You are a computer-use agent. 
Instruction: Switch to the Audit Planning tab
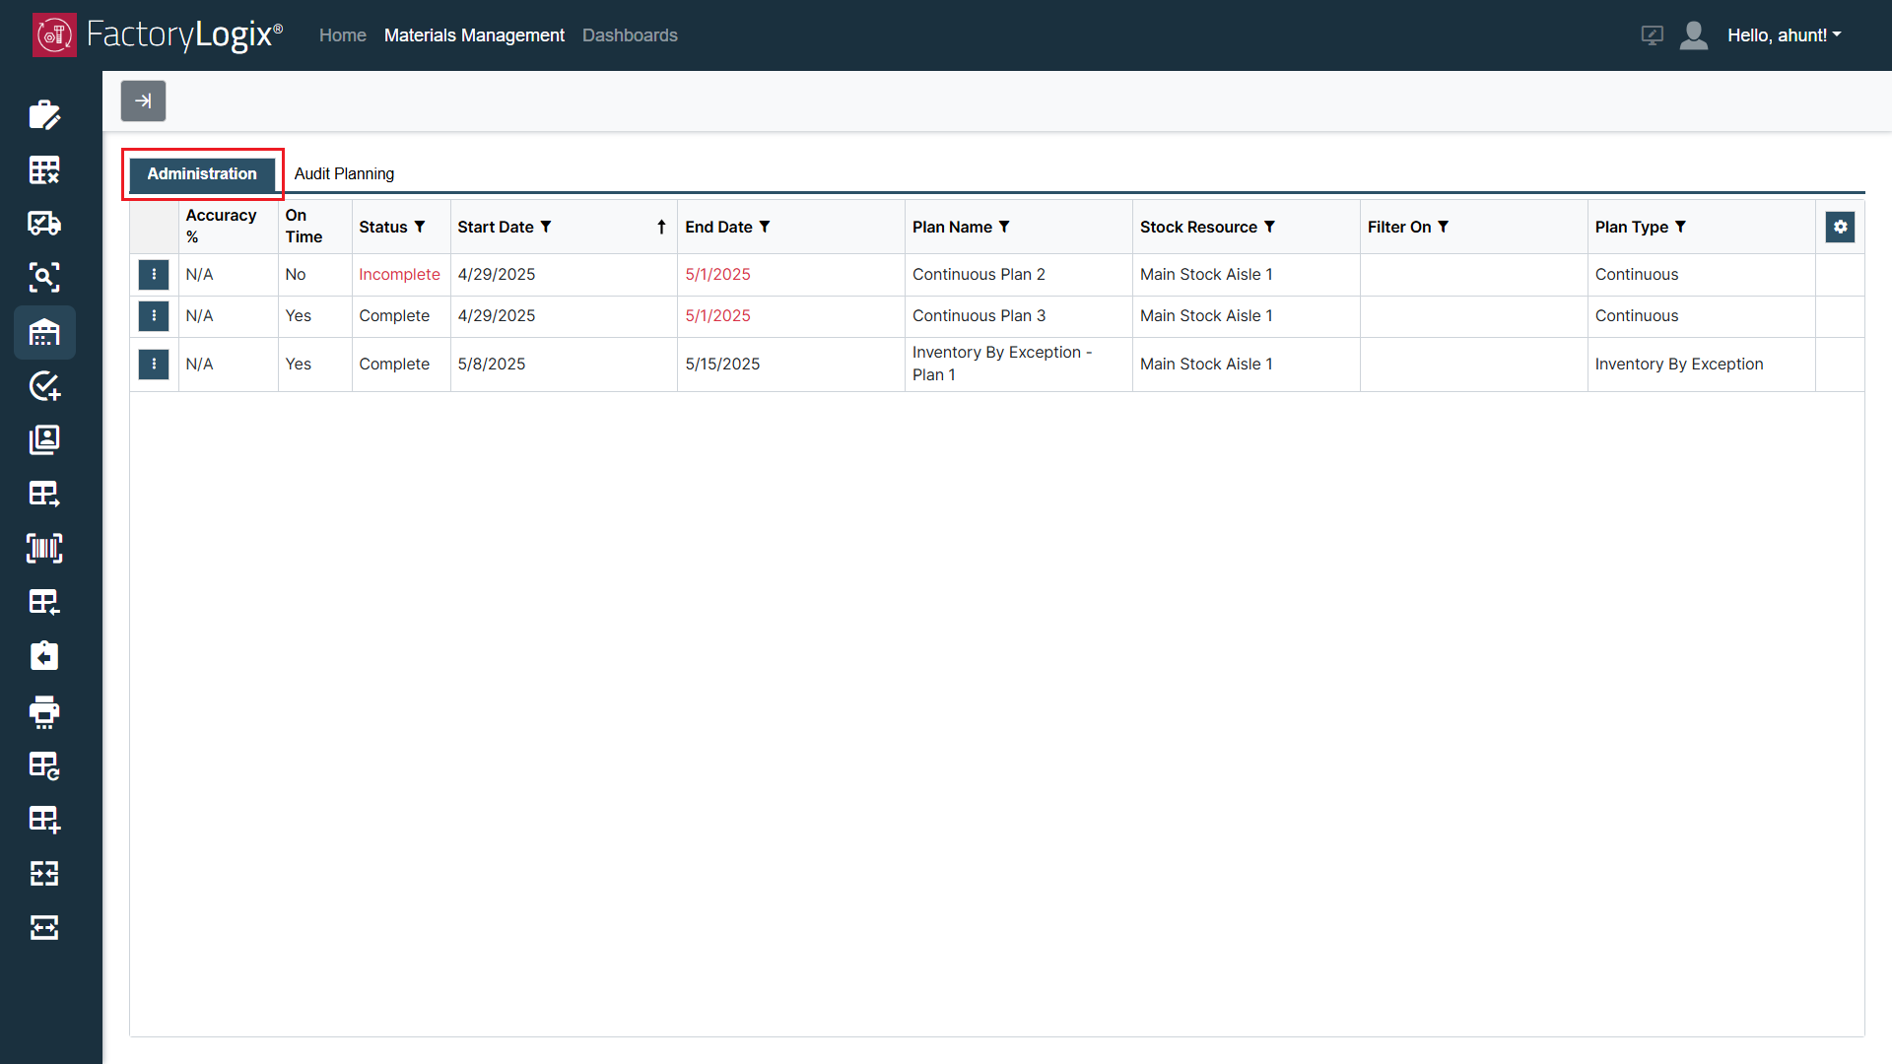(x=344, y=173)
